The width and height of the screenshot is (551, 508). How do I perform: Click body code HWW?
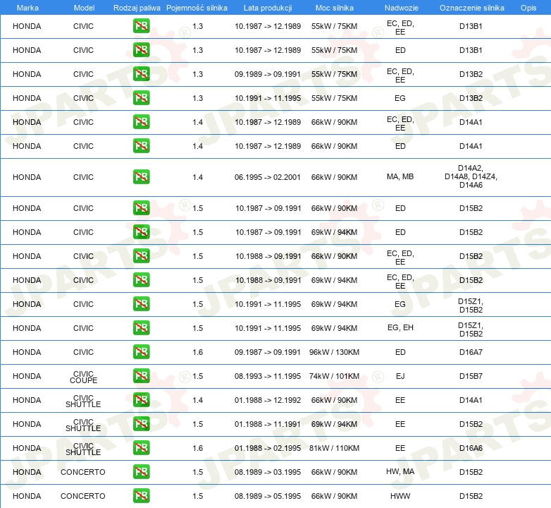(x=400, y=496)
